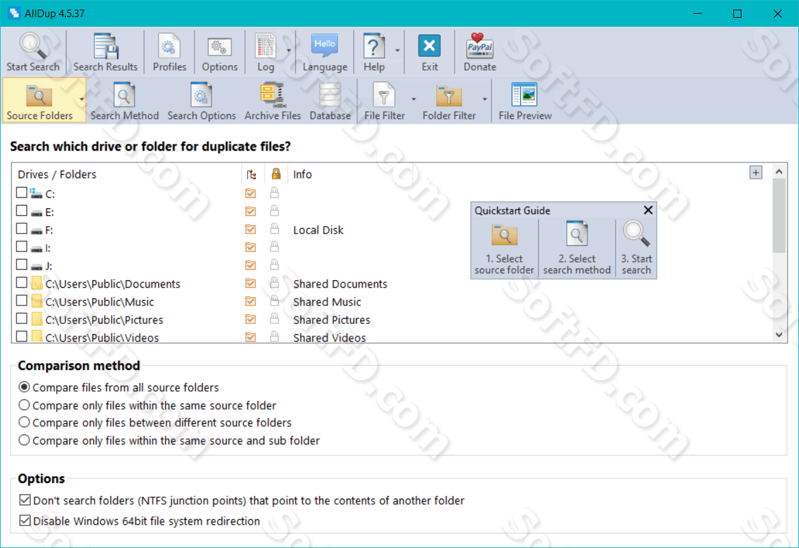This screenshot has height=548, width=799.
Task: Select 'Compare only files within the same source folder'
Action: click(x=147, y=406)
